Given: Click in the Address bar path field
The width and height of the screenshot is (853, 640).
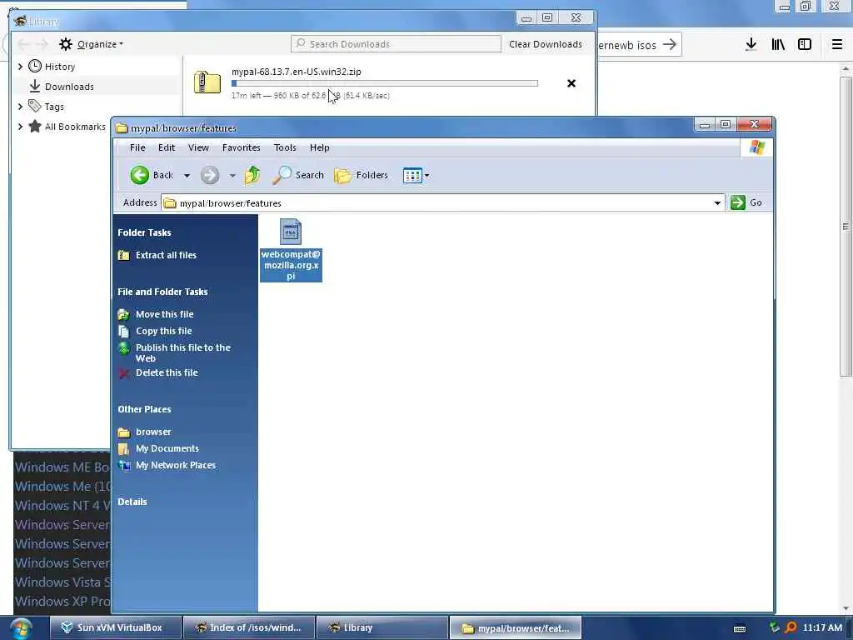Looking at the screenshot, I should point(443,203).
